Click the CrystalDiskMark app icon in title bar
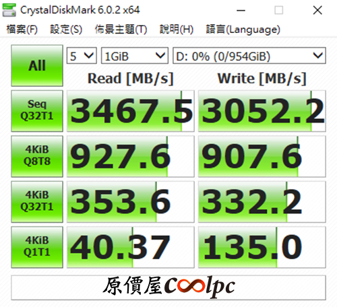 [9, 10]
